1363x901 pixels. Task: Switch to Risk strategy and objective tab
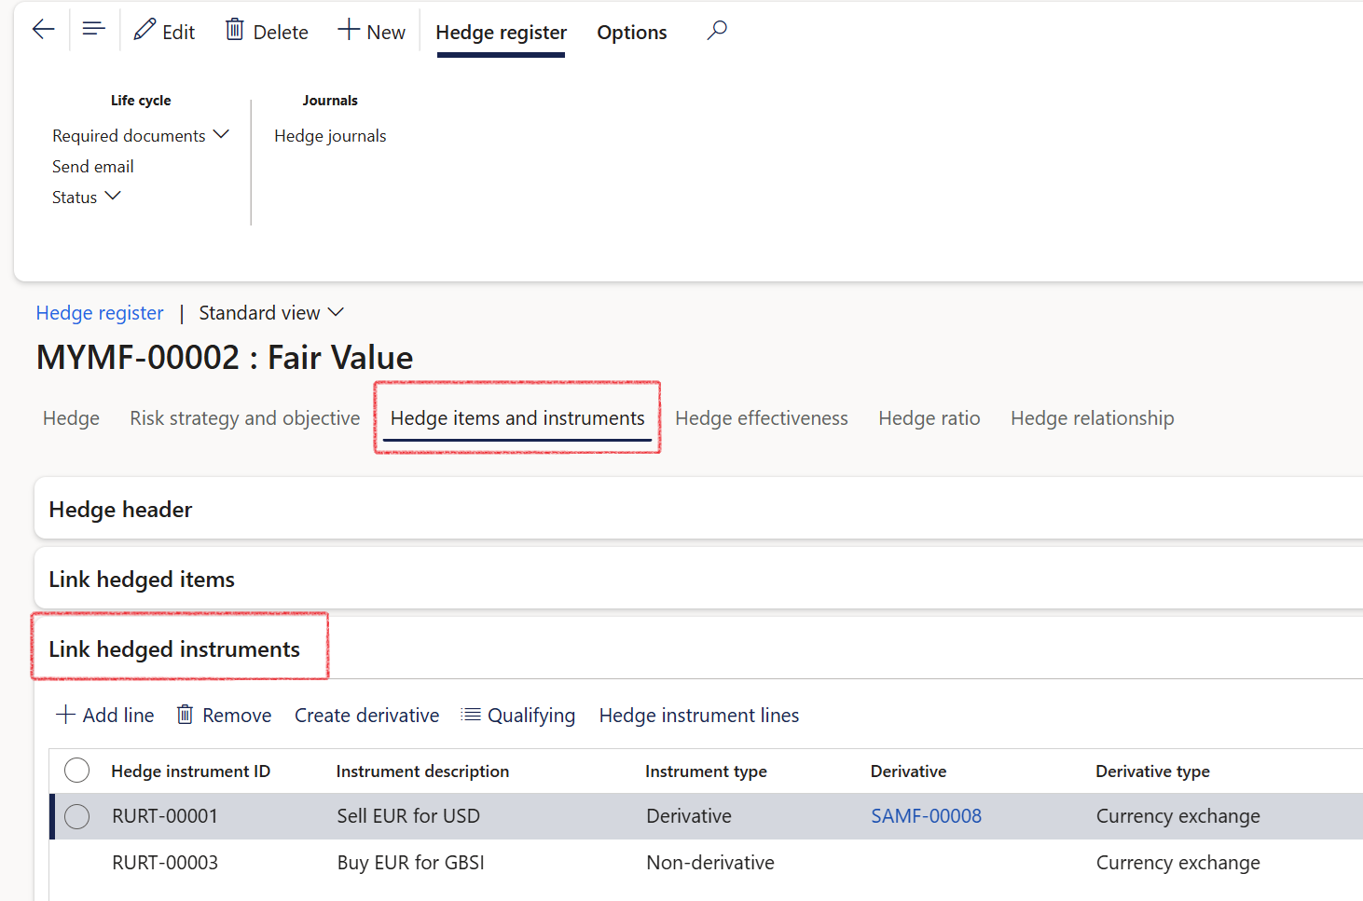(244, 418)
